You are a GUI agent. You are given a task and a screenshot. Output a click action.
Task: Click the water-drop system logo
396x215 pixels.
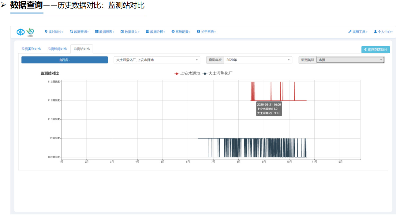(x=21, y=32)
